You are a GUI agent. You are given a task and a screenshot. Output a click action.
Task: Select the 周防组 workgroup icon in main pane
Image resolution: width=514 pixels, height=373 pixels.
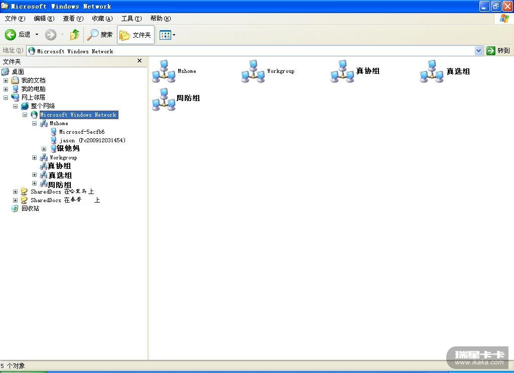pyautogui.click(x=164, y=99)
